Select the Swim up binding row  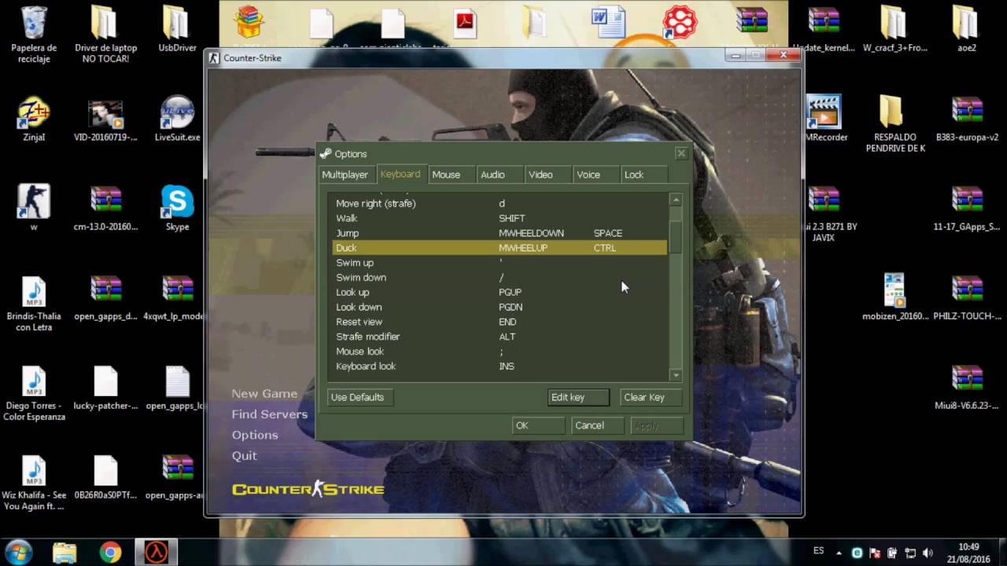pos(499,263)
